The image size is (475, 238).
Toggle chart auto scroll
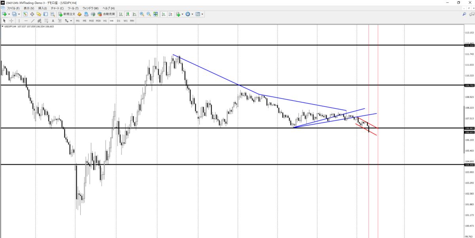point(163,14)
